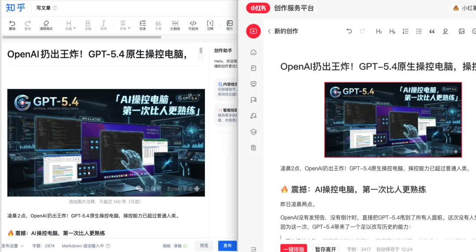The width and height of the screenshot is (476, 252).
Task: Apply H1 heading in Xiaohongshu editor
Action: [379, 31]
